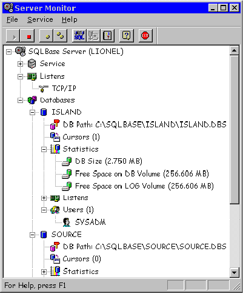Click the SQLBase Server gears icon
The width and height of the screenshot is (243, 294).
pos(21,52)
